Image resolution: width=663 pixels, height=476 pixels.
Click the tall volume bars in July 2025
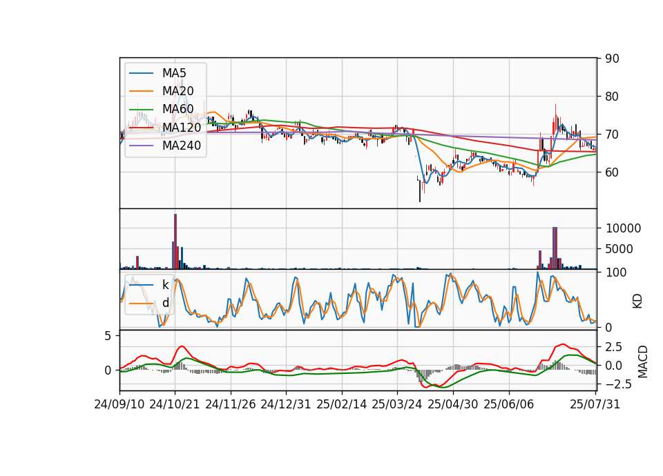(x=555, y=248)
